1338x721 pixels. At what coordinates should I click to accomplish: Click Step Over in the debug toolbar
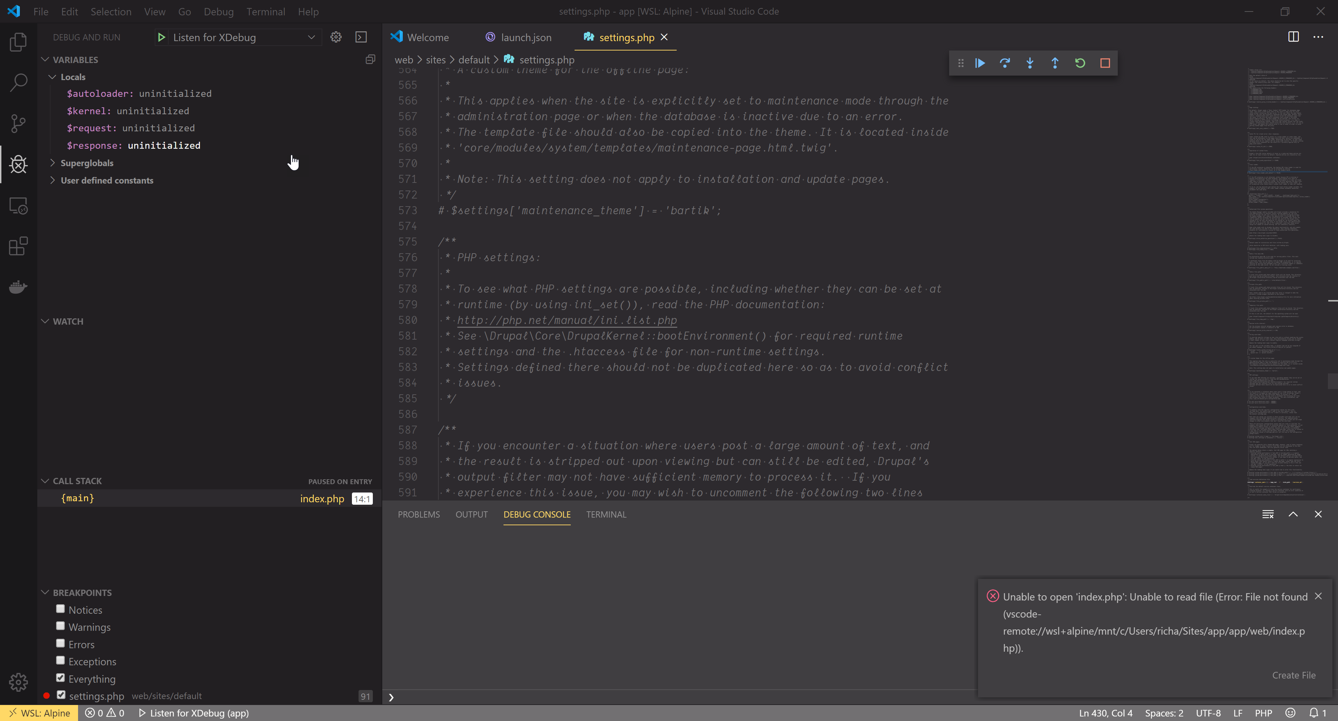click(x=1005, y=63)
